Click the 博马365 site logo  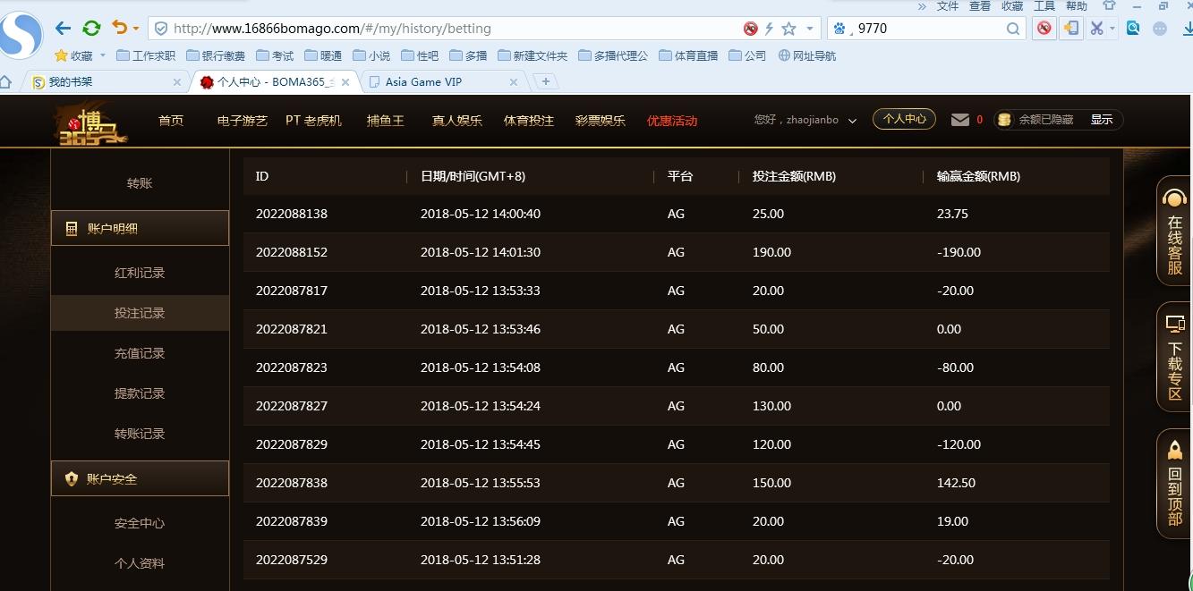(x=89, y=122)
